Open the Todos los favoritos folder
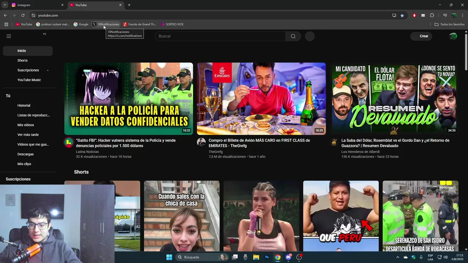This screenshot has width=468, height=263. click(x=449, y=24)
